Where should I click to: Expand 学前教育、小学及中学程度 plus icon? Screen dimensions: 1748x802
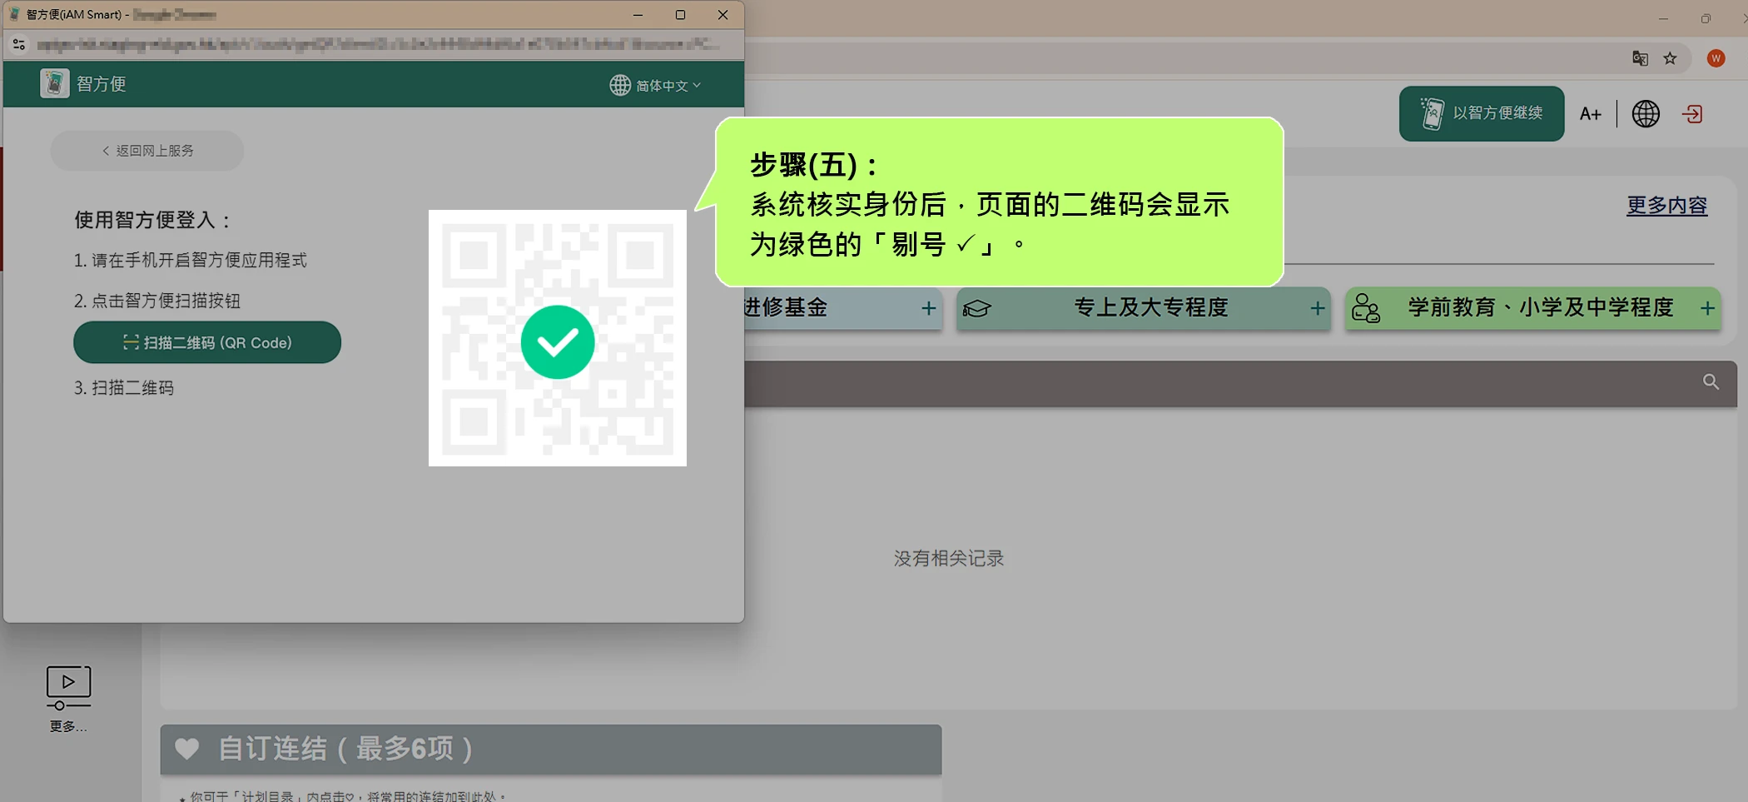coord(1707,308)
